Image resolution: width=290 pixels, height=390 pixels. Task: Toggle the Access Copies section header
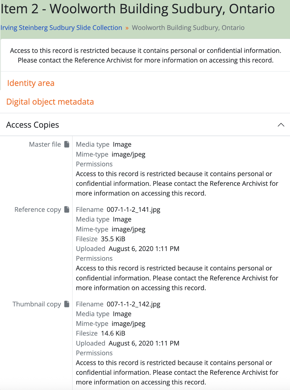pyautogui.click(x=33, y=125)
